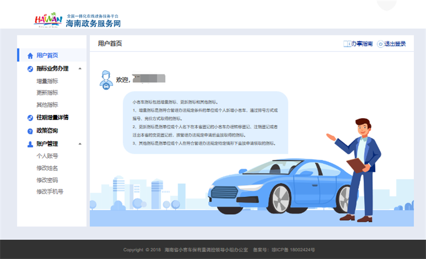Click the chart icon next to 指标业务办理

(x=30, y=69)
